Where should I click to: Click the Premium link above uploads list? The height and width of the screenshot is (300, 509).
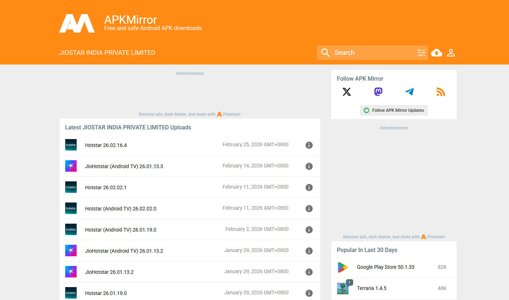click(x=231, y=114)
